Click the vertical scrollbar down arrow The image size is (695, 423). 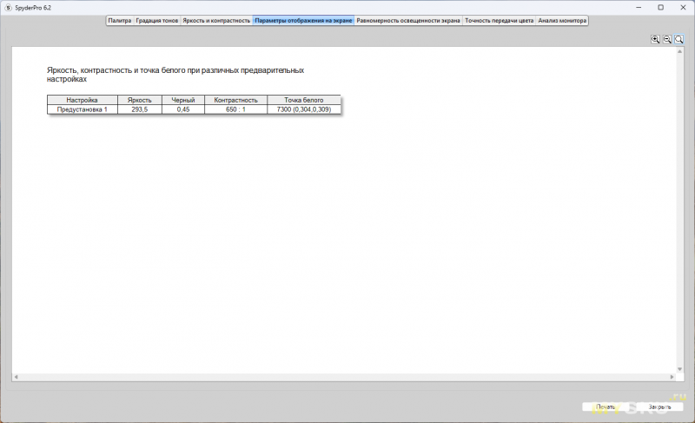[x=679, y=369]
